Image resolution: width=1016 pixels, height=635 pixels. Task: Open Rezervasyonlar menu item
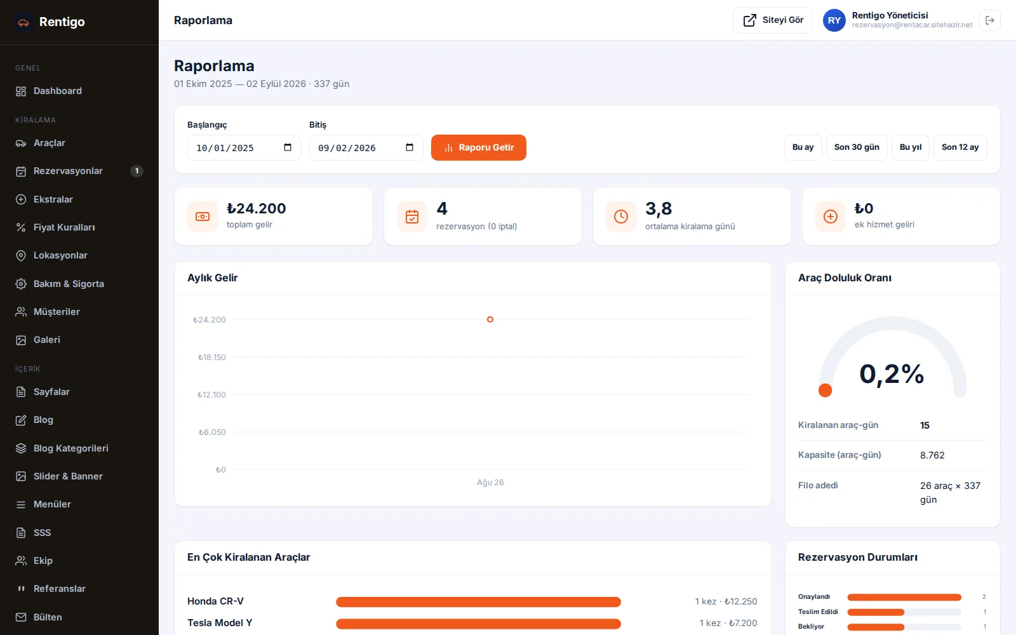point(79,171)
